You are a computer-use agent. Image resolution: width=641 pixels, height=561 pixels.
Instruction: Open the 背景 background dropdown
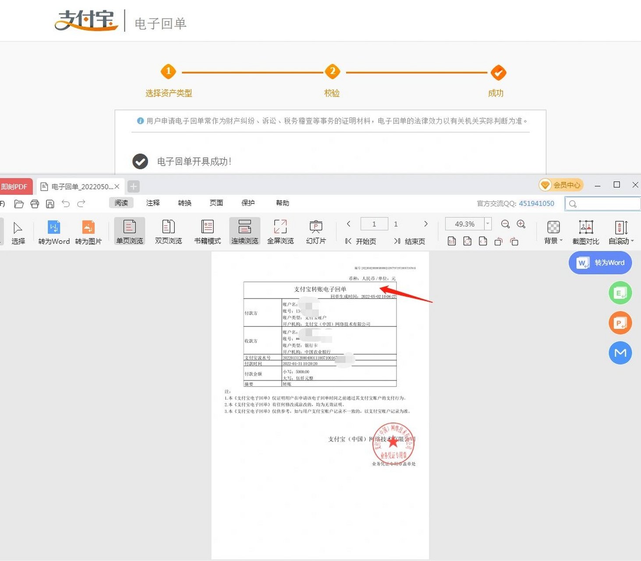tap(553, 232)
